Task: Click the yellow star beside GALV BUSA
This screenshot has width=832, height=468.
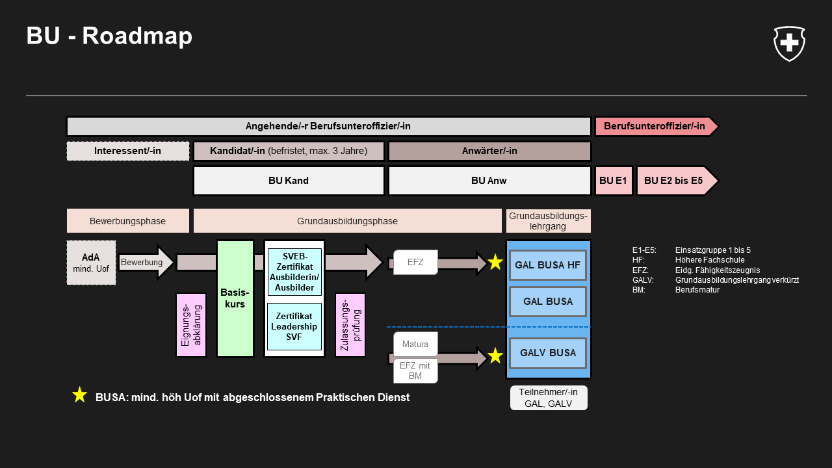Action: point(495,356)
